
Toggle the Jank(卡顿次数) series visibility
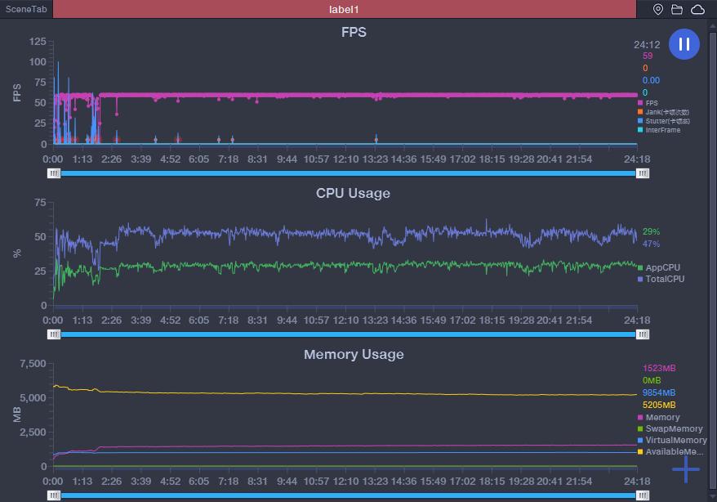(640, 112)
